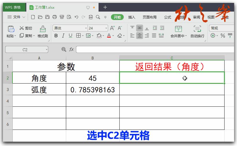Open file using folder icon

[x=40, y=17]
